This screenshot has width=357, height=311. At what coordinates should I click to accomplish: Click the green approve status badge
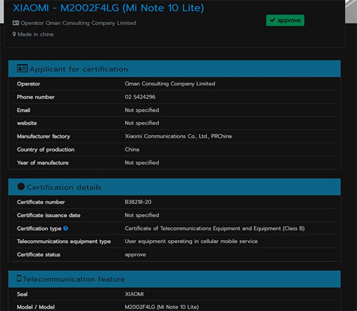(285, 20)
